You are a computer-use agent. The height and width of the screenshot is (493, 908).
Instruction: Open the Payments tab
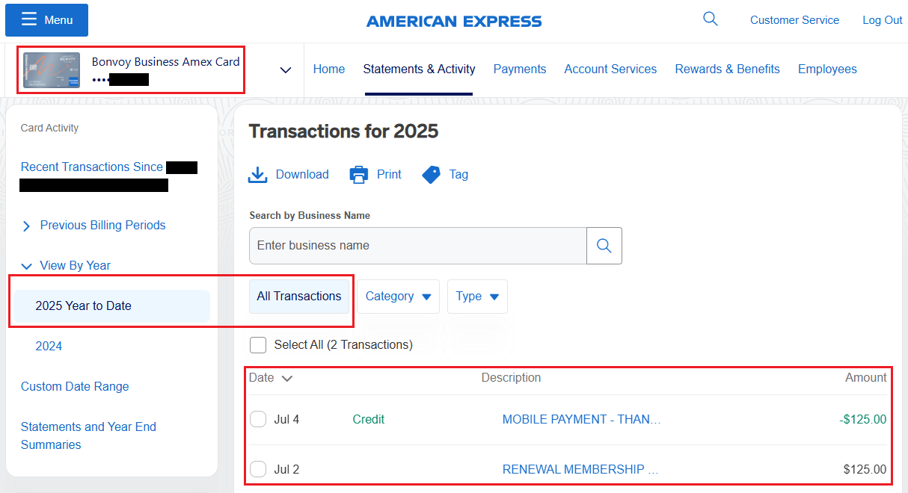click(520, 69)
